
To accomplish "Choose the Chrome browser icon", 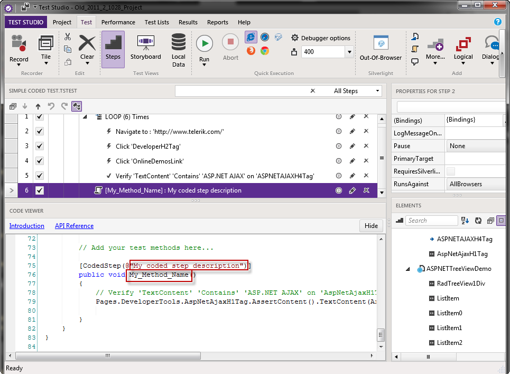I will tap(264, 51).
